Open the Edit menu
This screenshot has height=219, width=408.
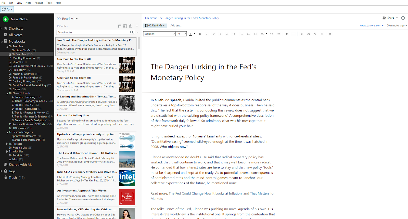coord(11,3)
